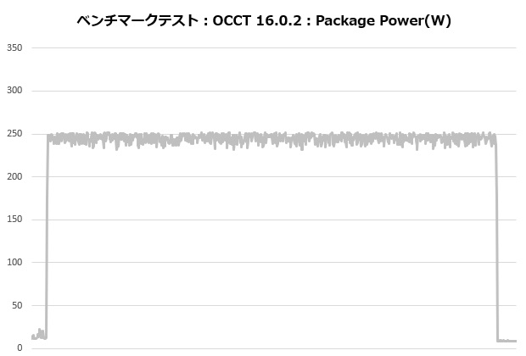The height and width of the screenshot is (356, 526).
Task: Click the 100 y-axis label
Action: click(x=14, y=262)
